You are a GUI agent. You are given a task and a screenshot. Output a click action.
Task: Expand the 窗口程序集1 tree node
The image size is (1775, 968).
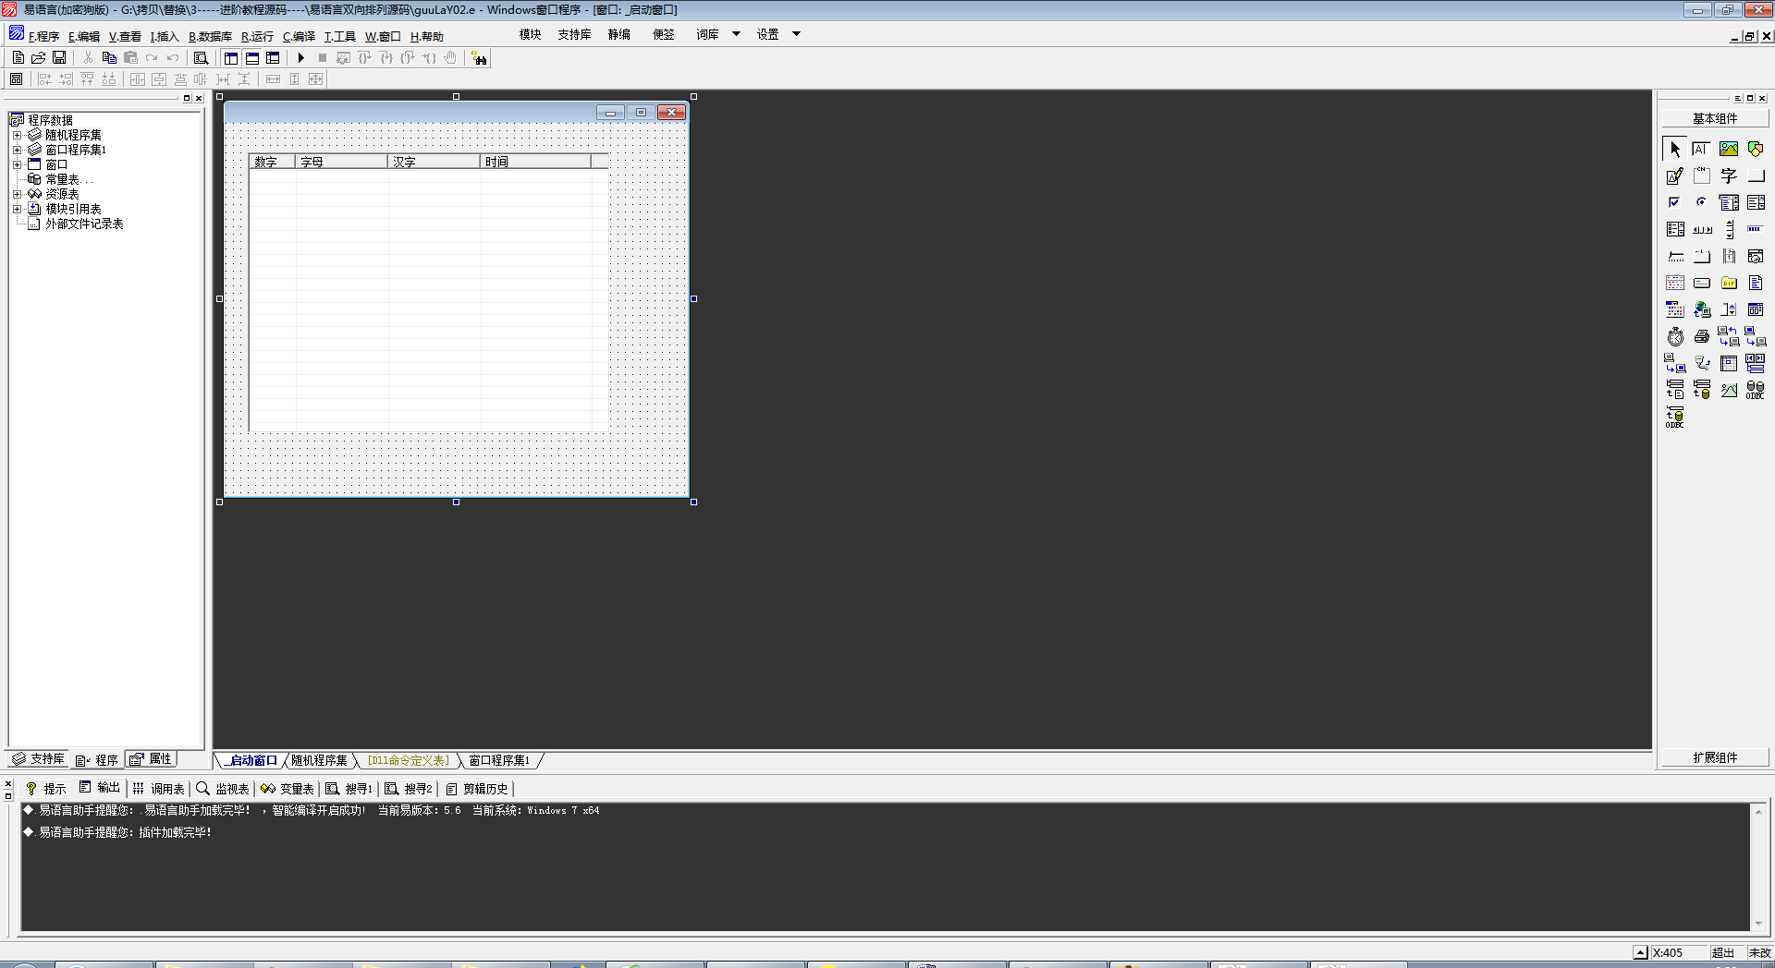point(17,150)
